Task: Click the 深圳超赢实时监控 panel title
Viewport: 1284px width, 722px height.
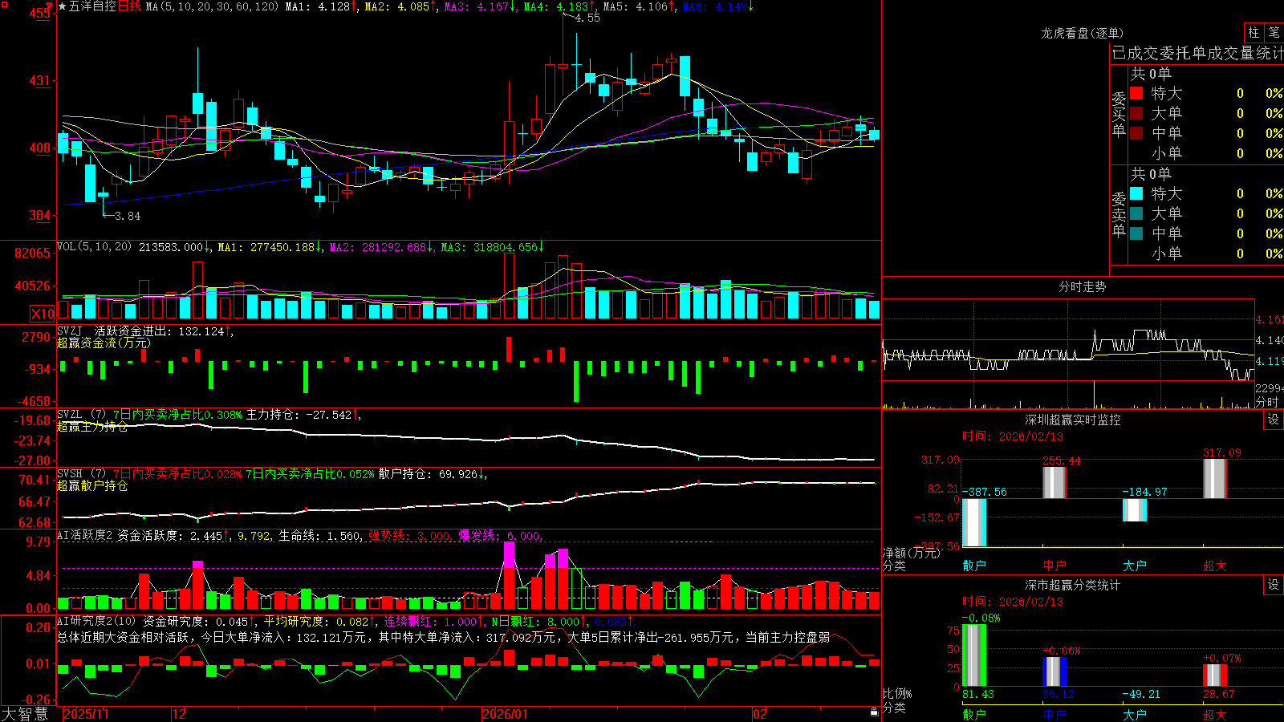Action: click(x=1073, y=420)
